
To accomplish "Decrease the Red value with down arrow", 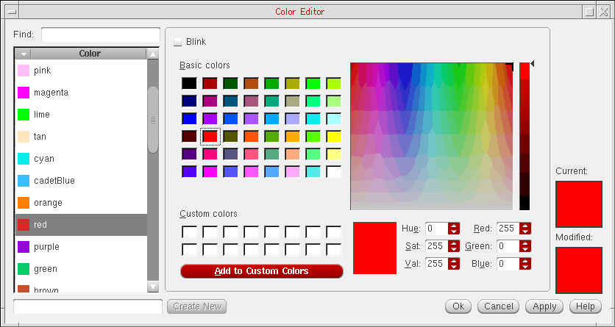I will pyautogui.click(x=525, y=231).
